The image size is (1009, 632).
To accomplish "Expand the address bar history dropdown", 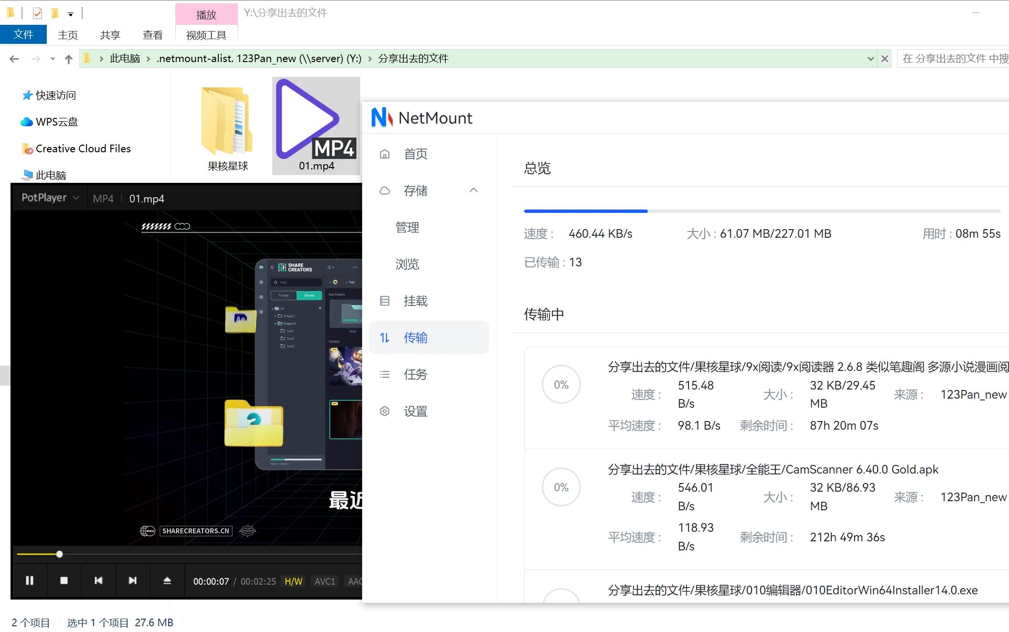I will click(870, 59).
